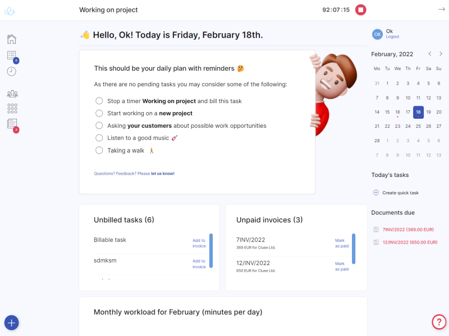Open the customers icon in sidebar

point(12,94)
